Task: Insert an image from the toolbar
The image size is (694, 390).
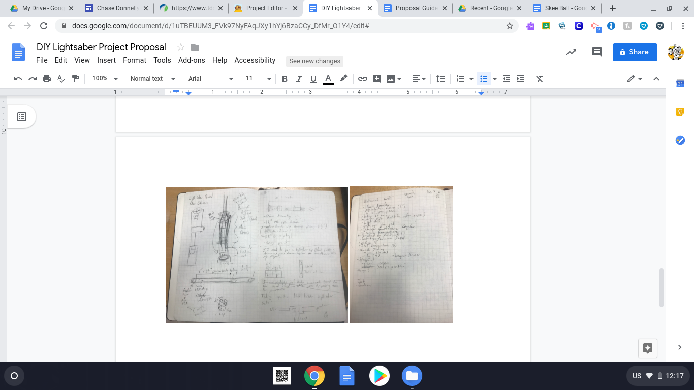Action: (x=391, y=79)
